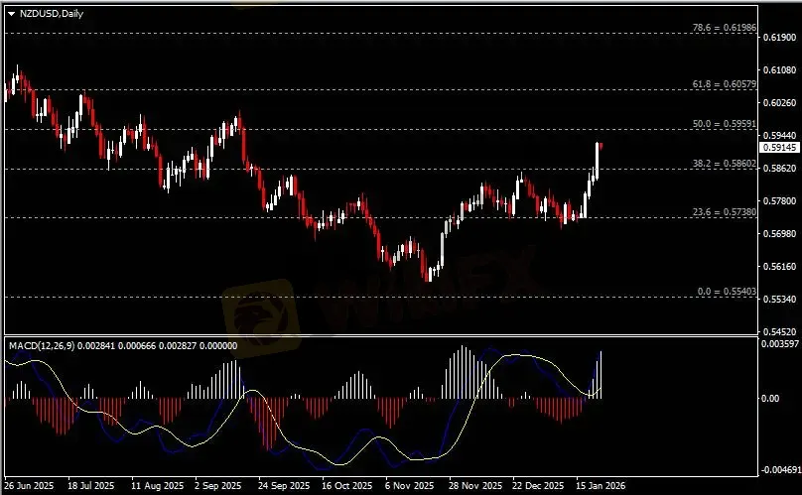
Task: Click the 0.58620 price axis value
Action: tap(779, 169)
